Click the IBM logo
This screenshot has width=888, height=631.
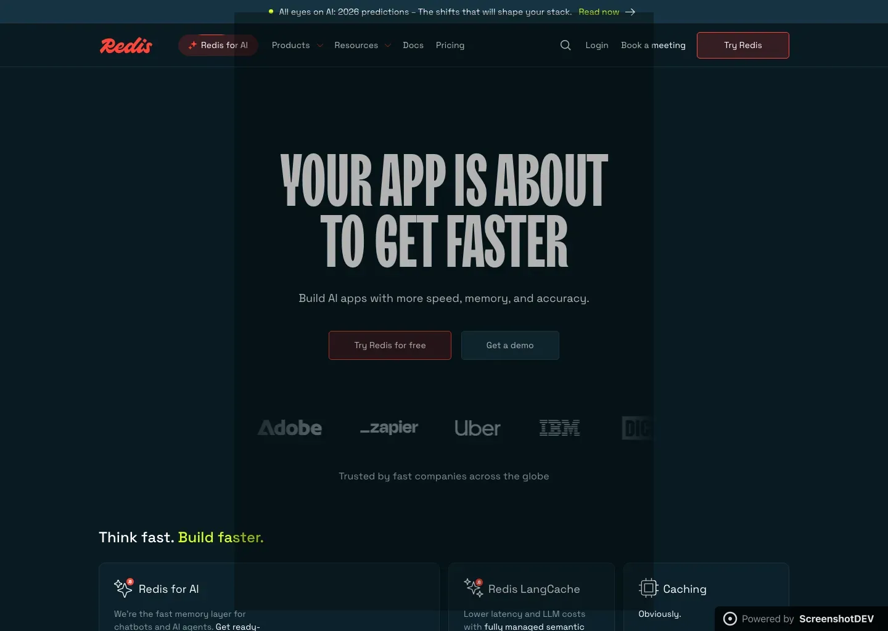(559, 428)
